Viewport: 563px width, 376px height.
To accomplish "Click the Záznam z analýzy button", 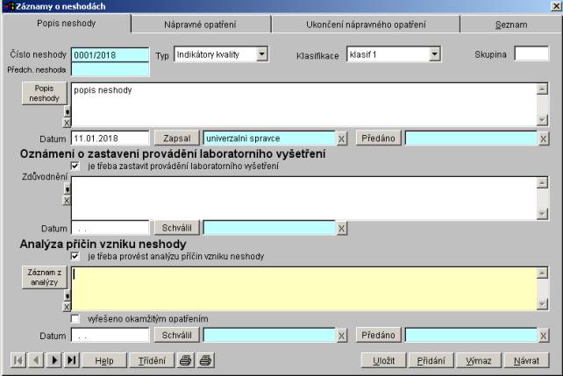I will coord(42,278).
